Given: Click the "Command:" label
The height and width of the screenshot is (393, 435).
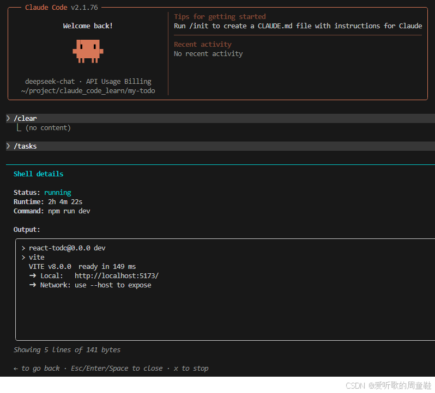Looking at the screenshot, I should point(29,211).
